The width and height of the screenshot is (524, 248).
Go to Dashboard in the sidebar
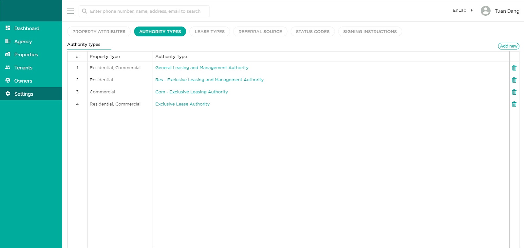tap(31, 28)
